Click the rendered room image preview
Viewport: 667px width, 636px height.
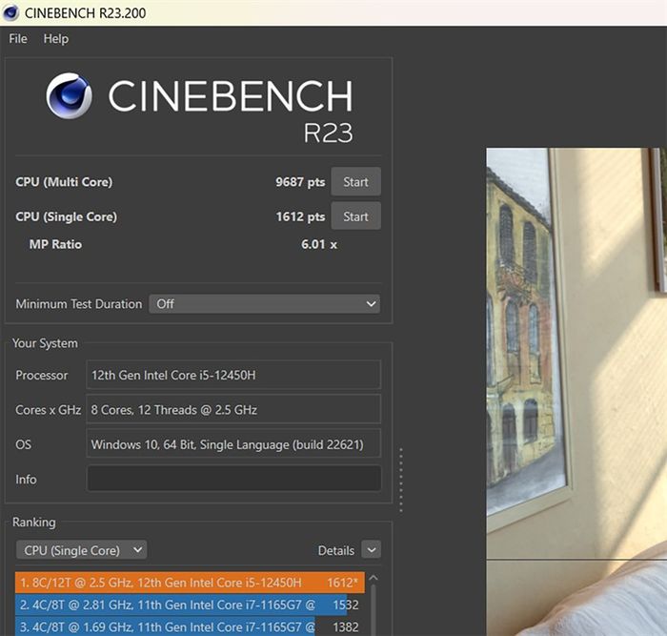(576, 392)
